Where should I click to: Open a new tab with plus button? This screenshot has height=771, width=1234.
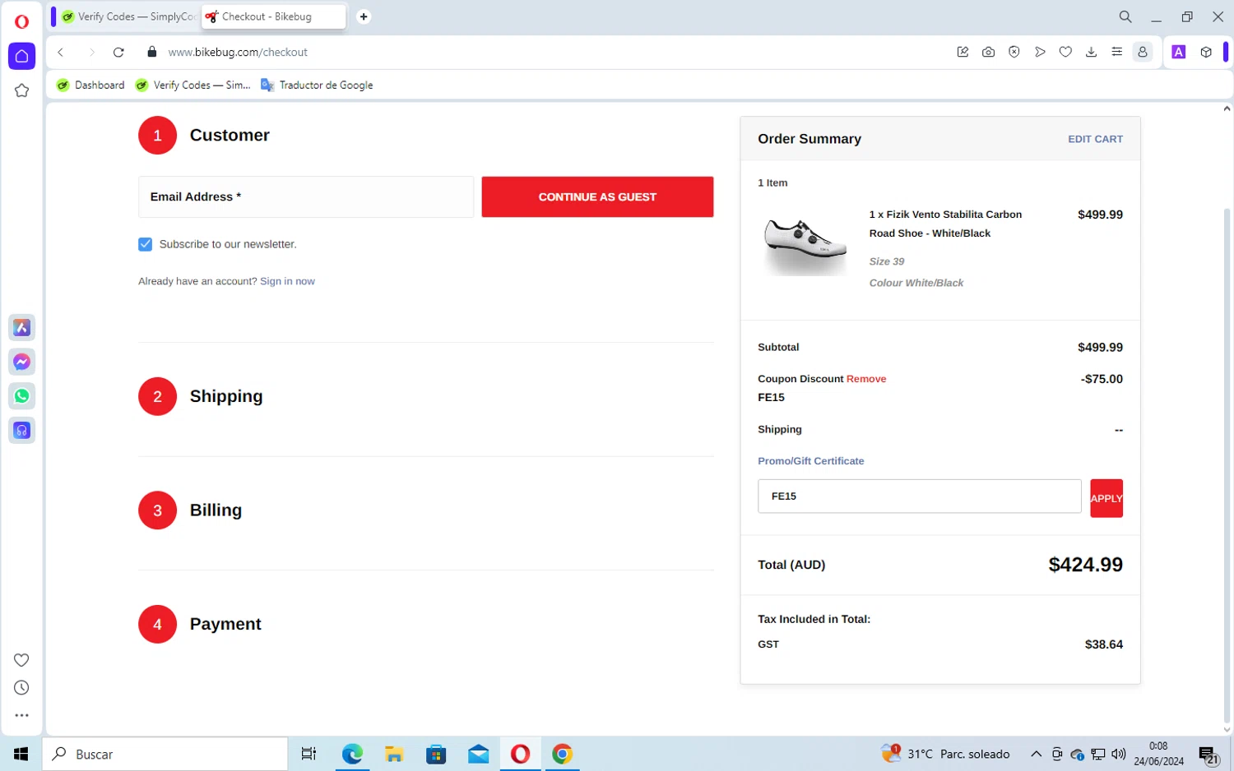point(364,16)
